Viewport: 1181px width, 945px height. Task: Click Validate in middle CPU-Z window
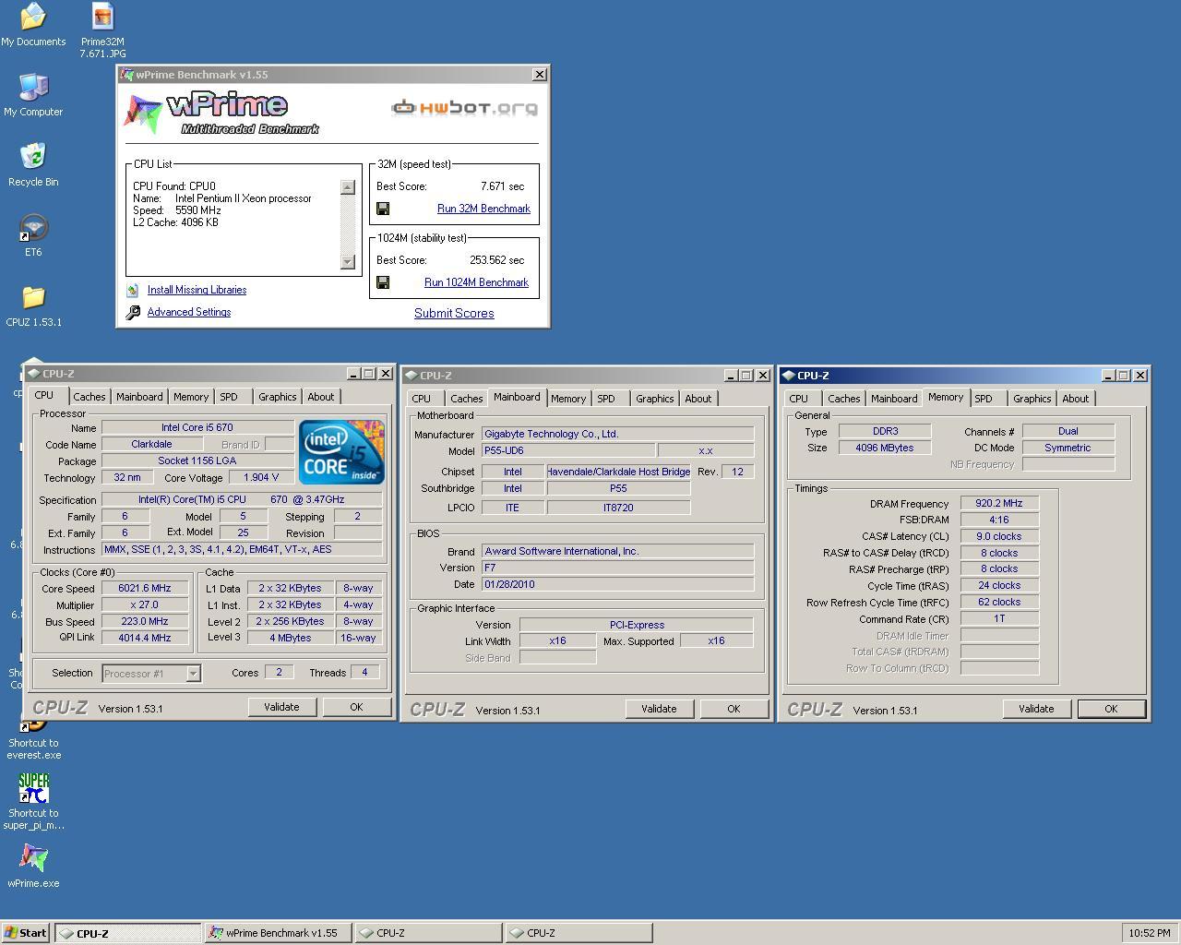(659, 709)
